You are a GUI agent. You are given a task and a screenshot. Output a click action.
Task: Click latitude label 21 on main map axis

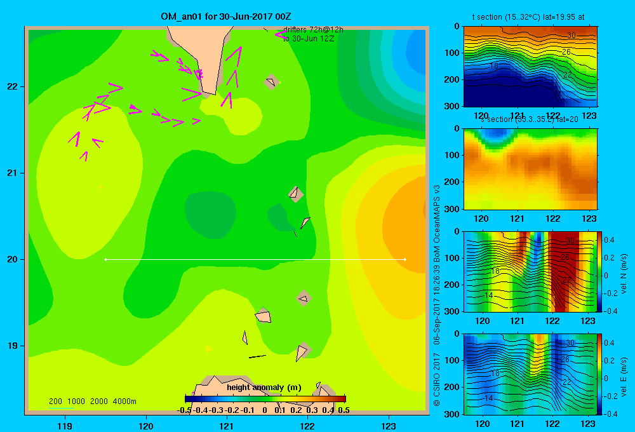[x=12, y=173]
